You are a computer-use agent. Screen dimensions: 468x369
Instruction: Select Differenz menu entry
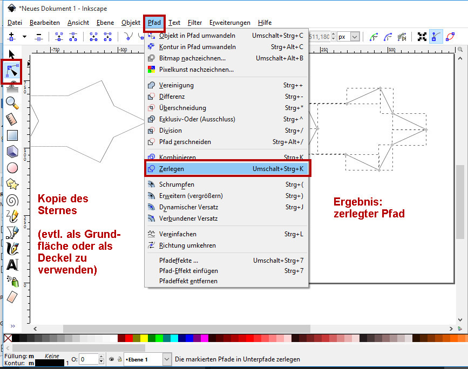[226, 97]
